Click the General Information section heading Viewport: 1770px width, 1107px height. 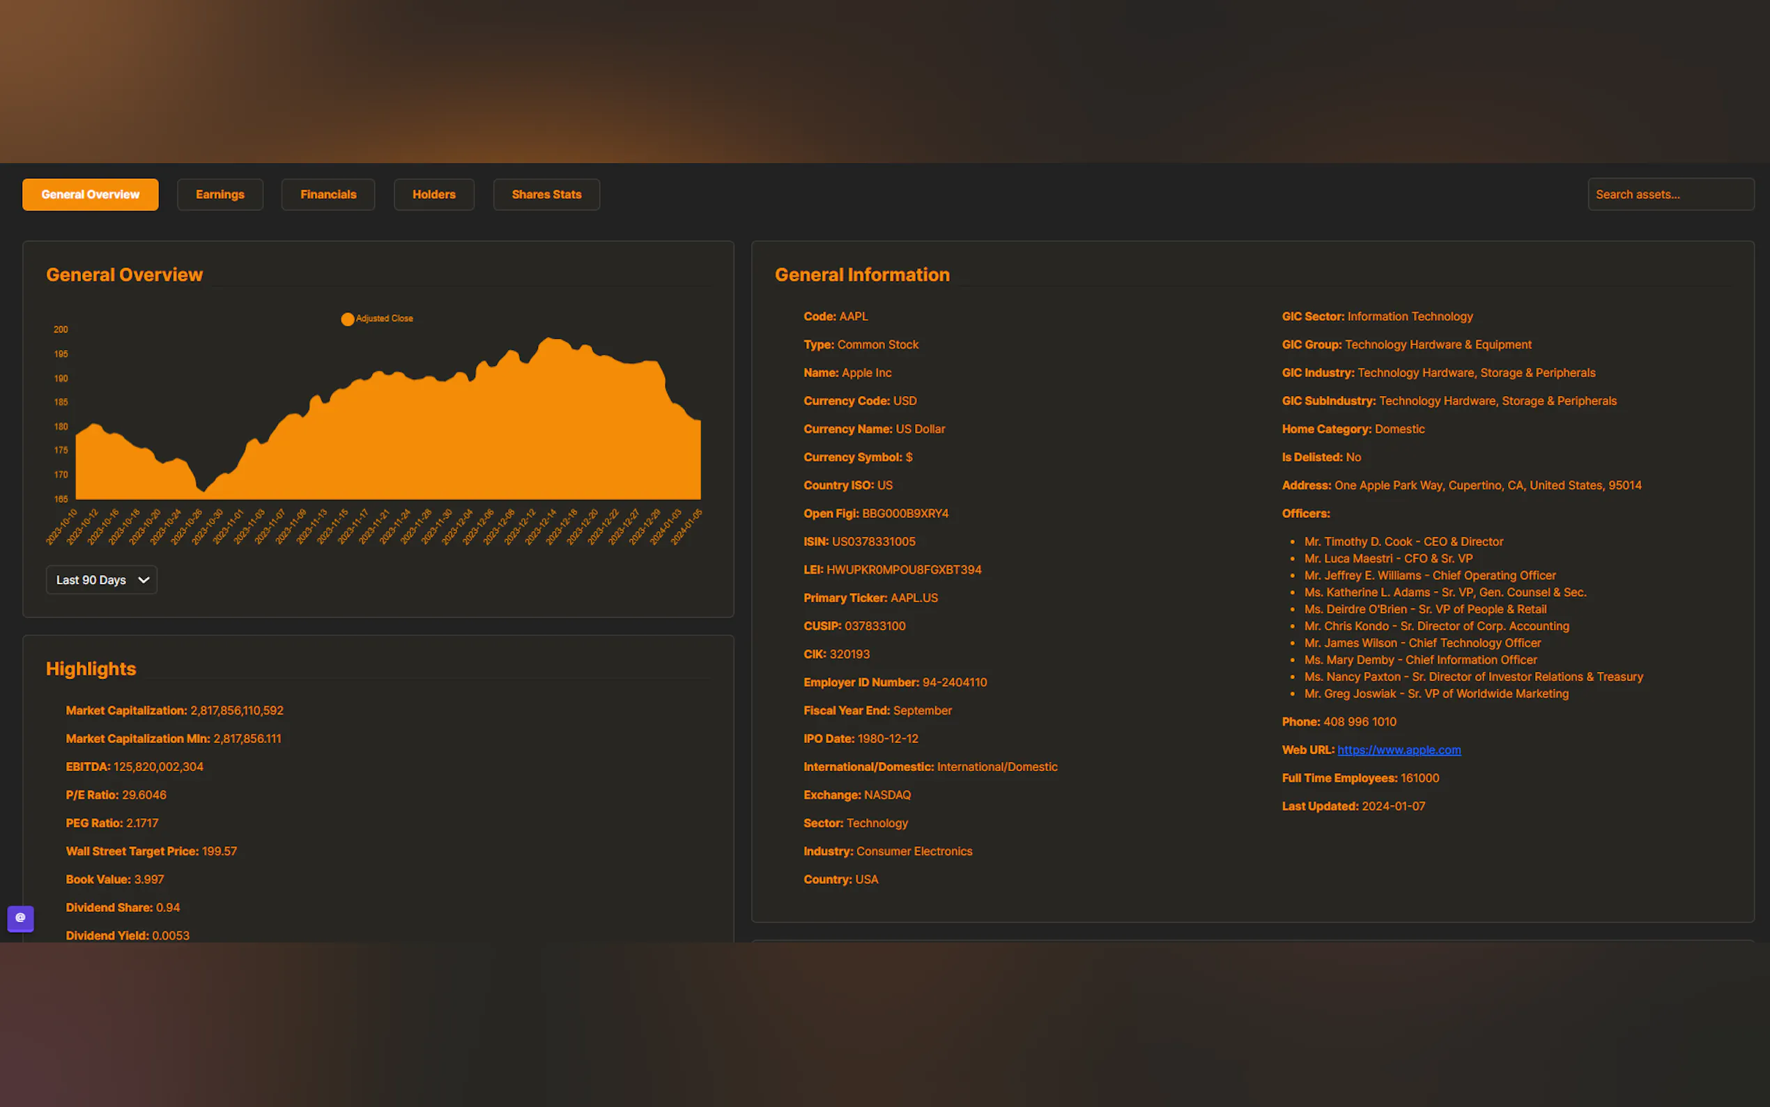(x=862, y=275)
